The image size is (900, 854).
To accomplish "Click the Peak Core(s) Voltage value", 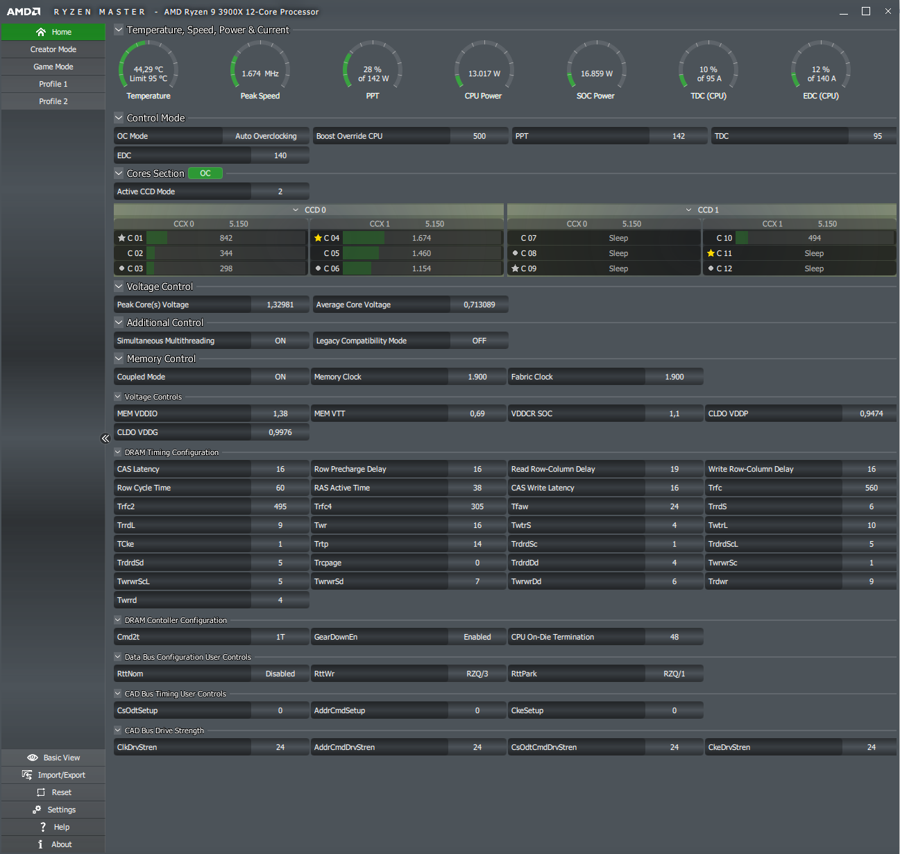I will (280, 305).
